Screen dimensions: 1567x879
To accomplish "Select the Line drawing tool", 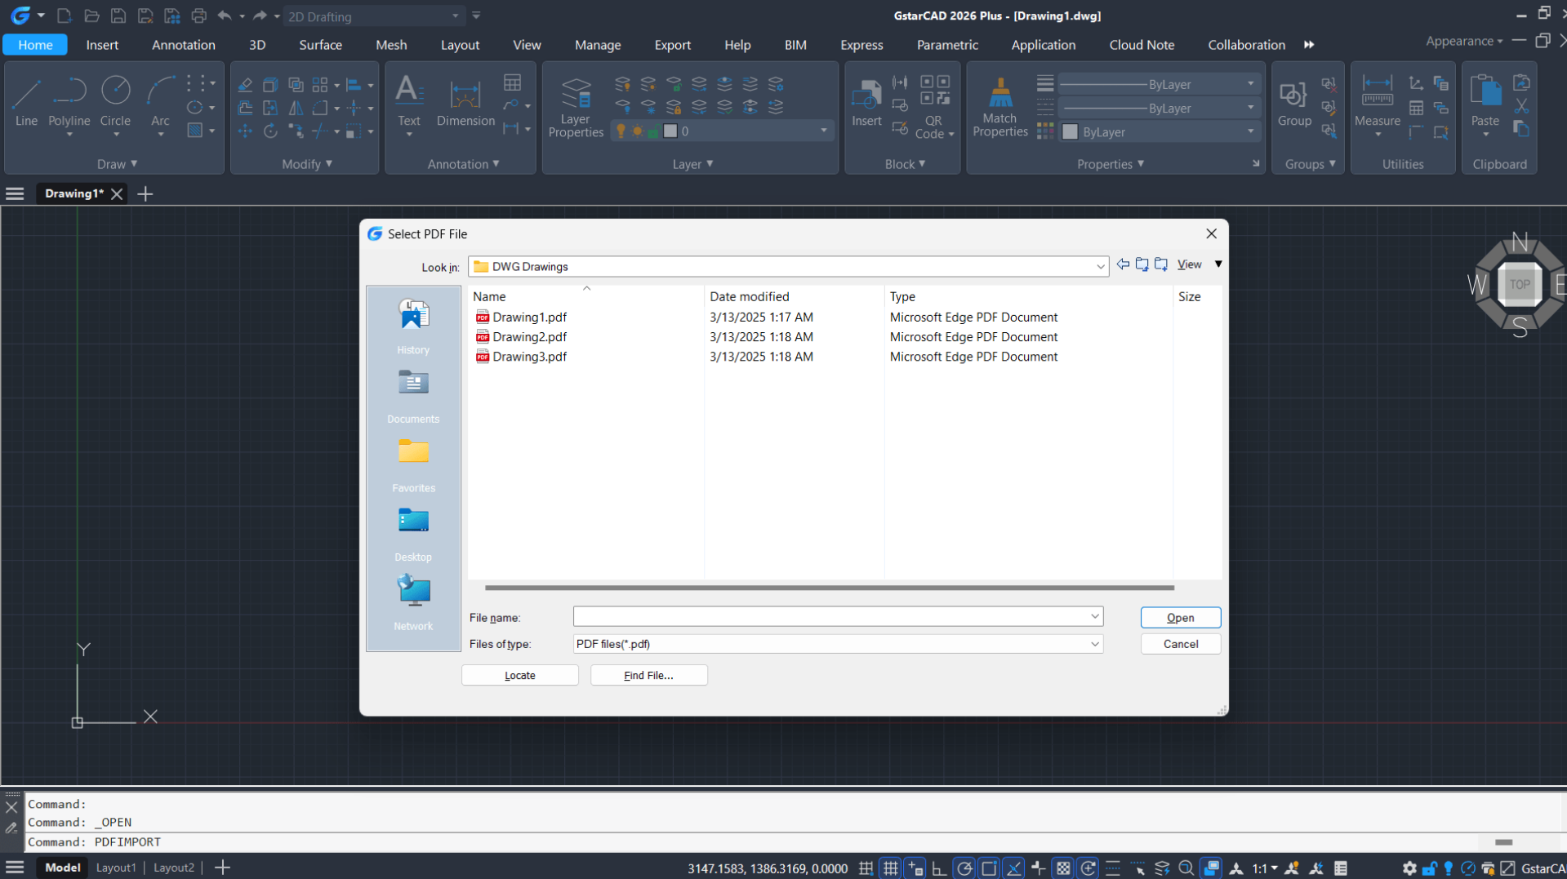I will click(x=26, y=102).
